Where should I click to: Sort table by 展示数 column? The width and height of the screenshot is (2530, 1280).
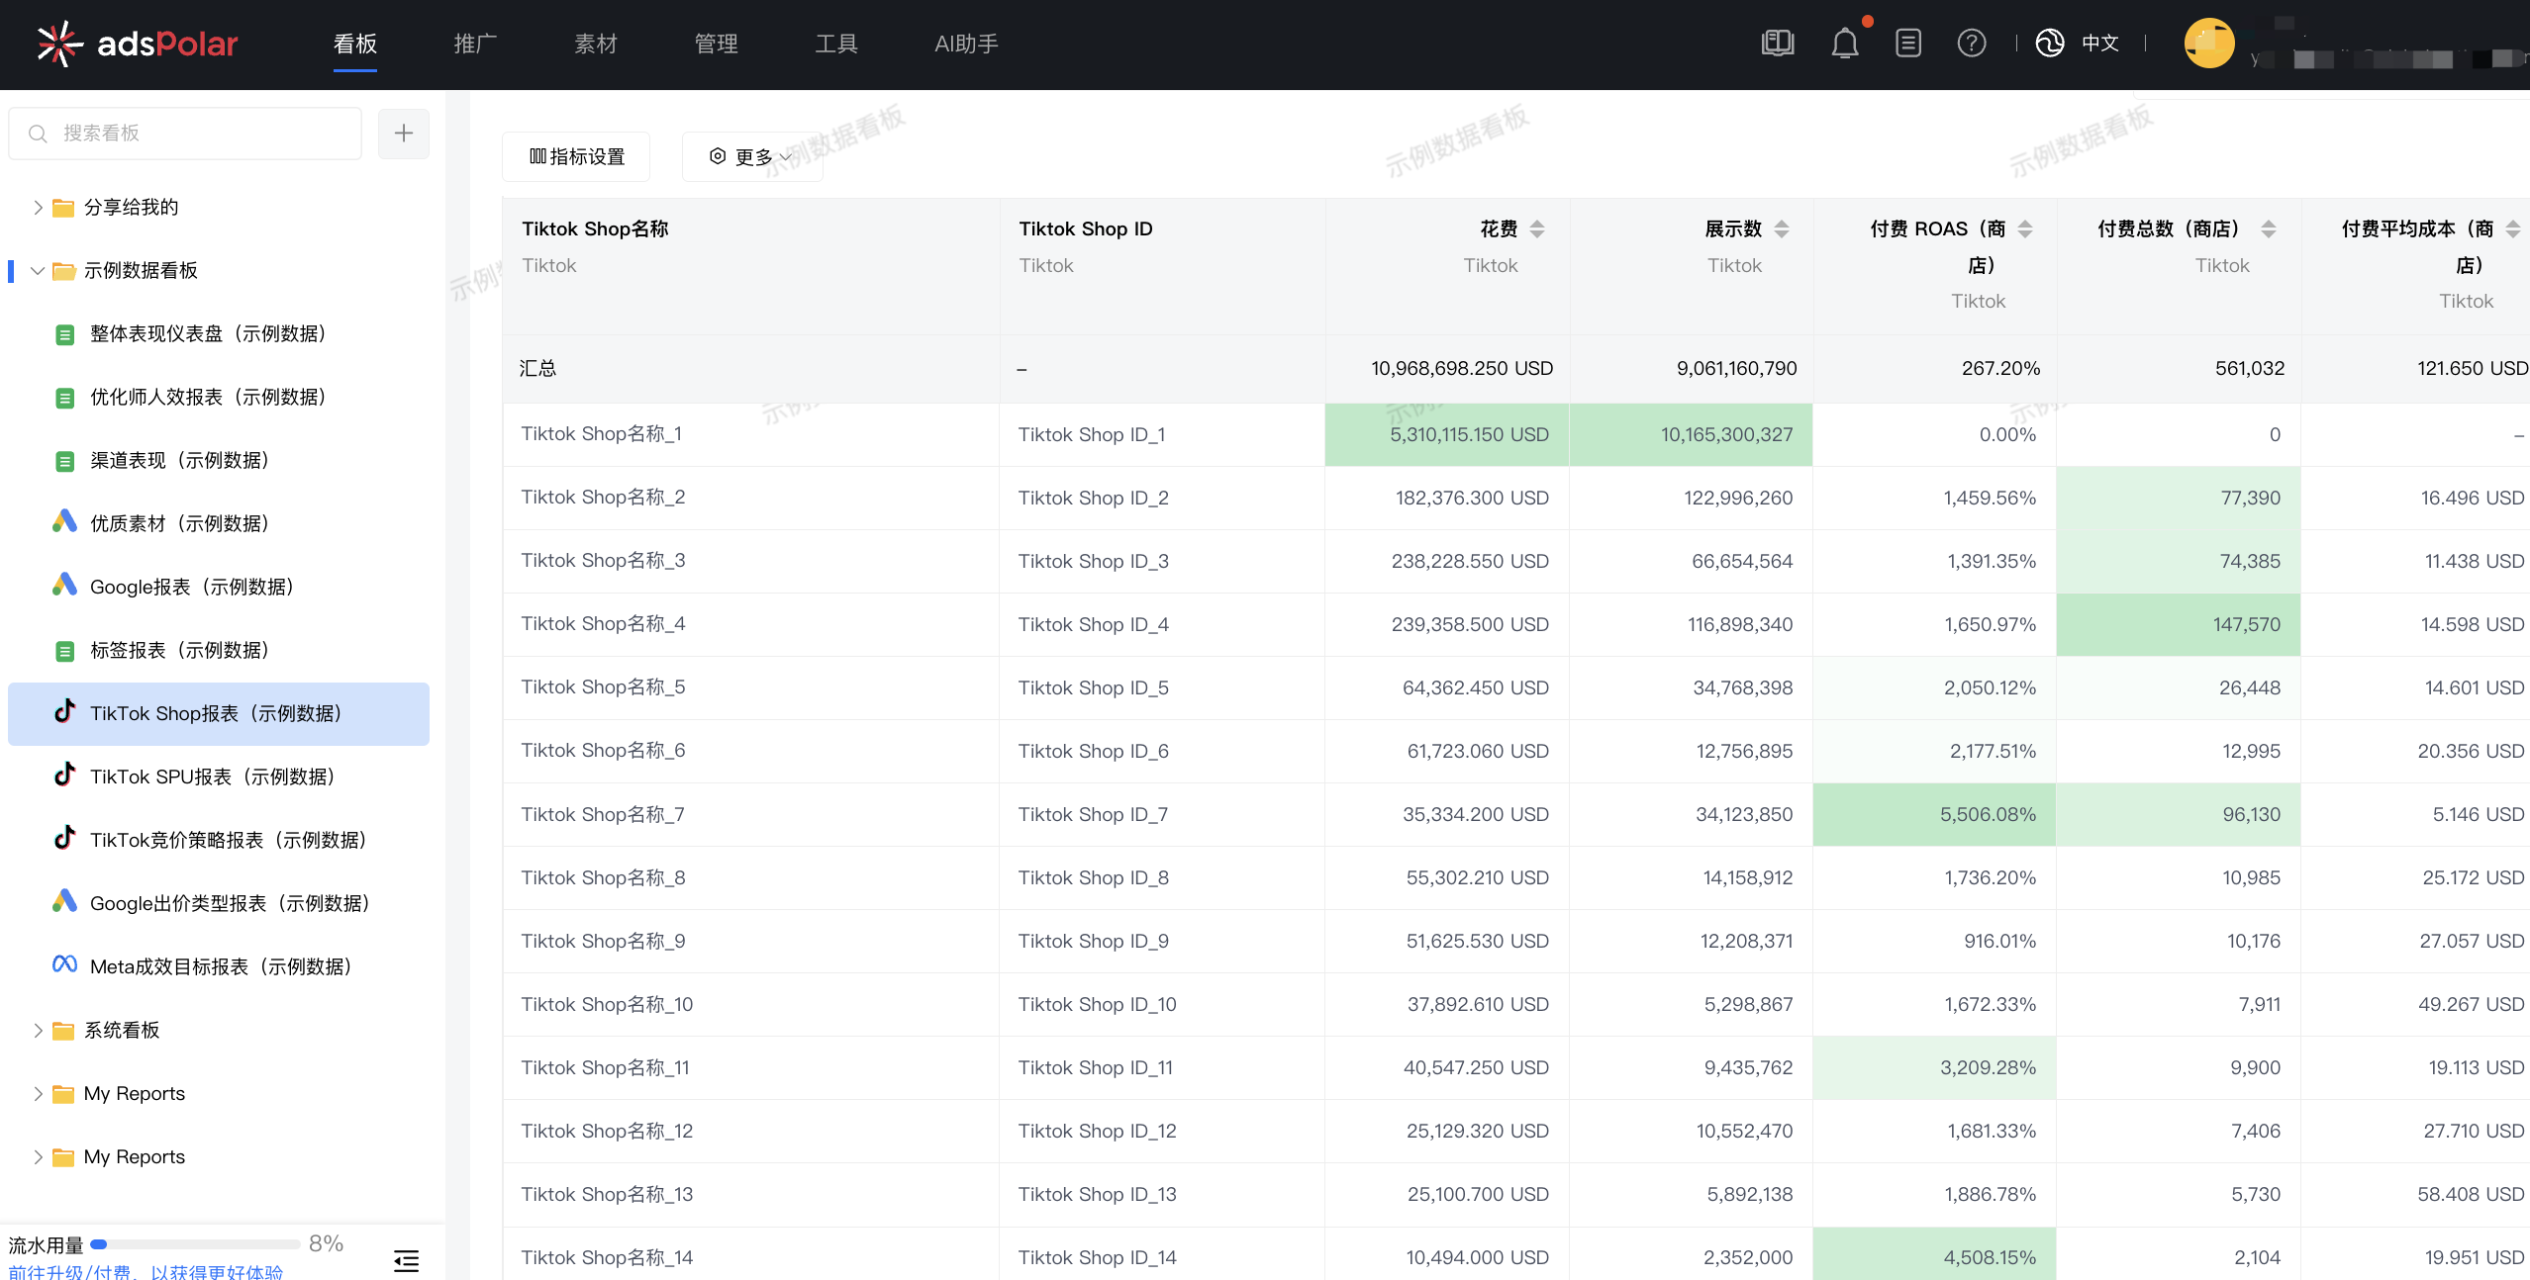[1782, 229]
